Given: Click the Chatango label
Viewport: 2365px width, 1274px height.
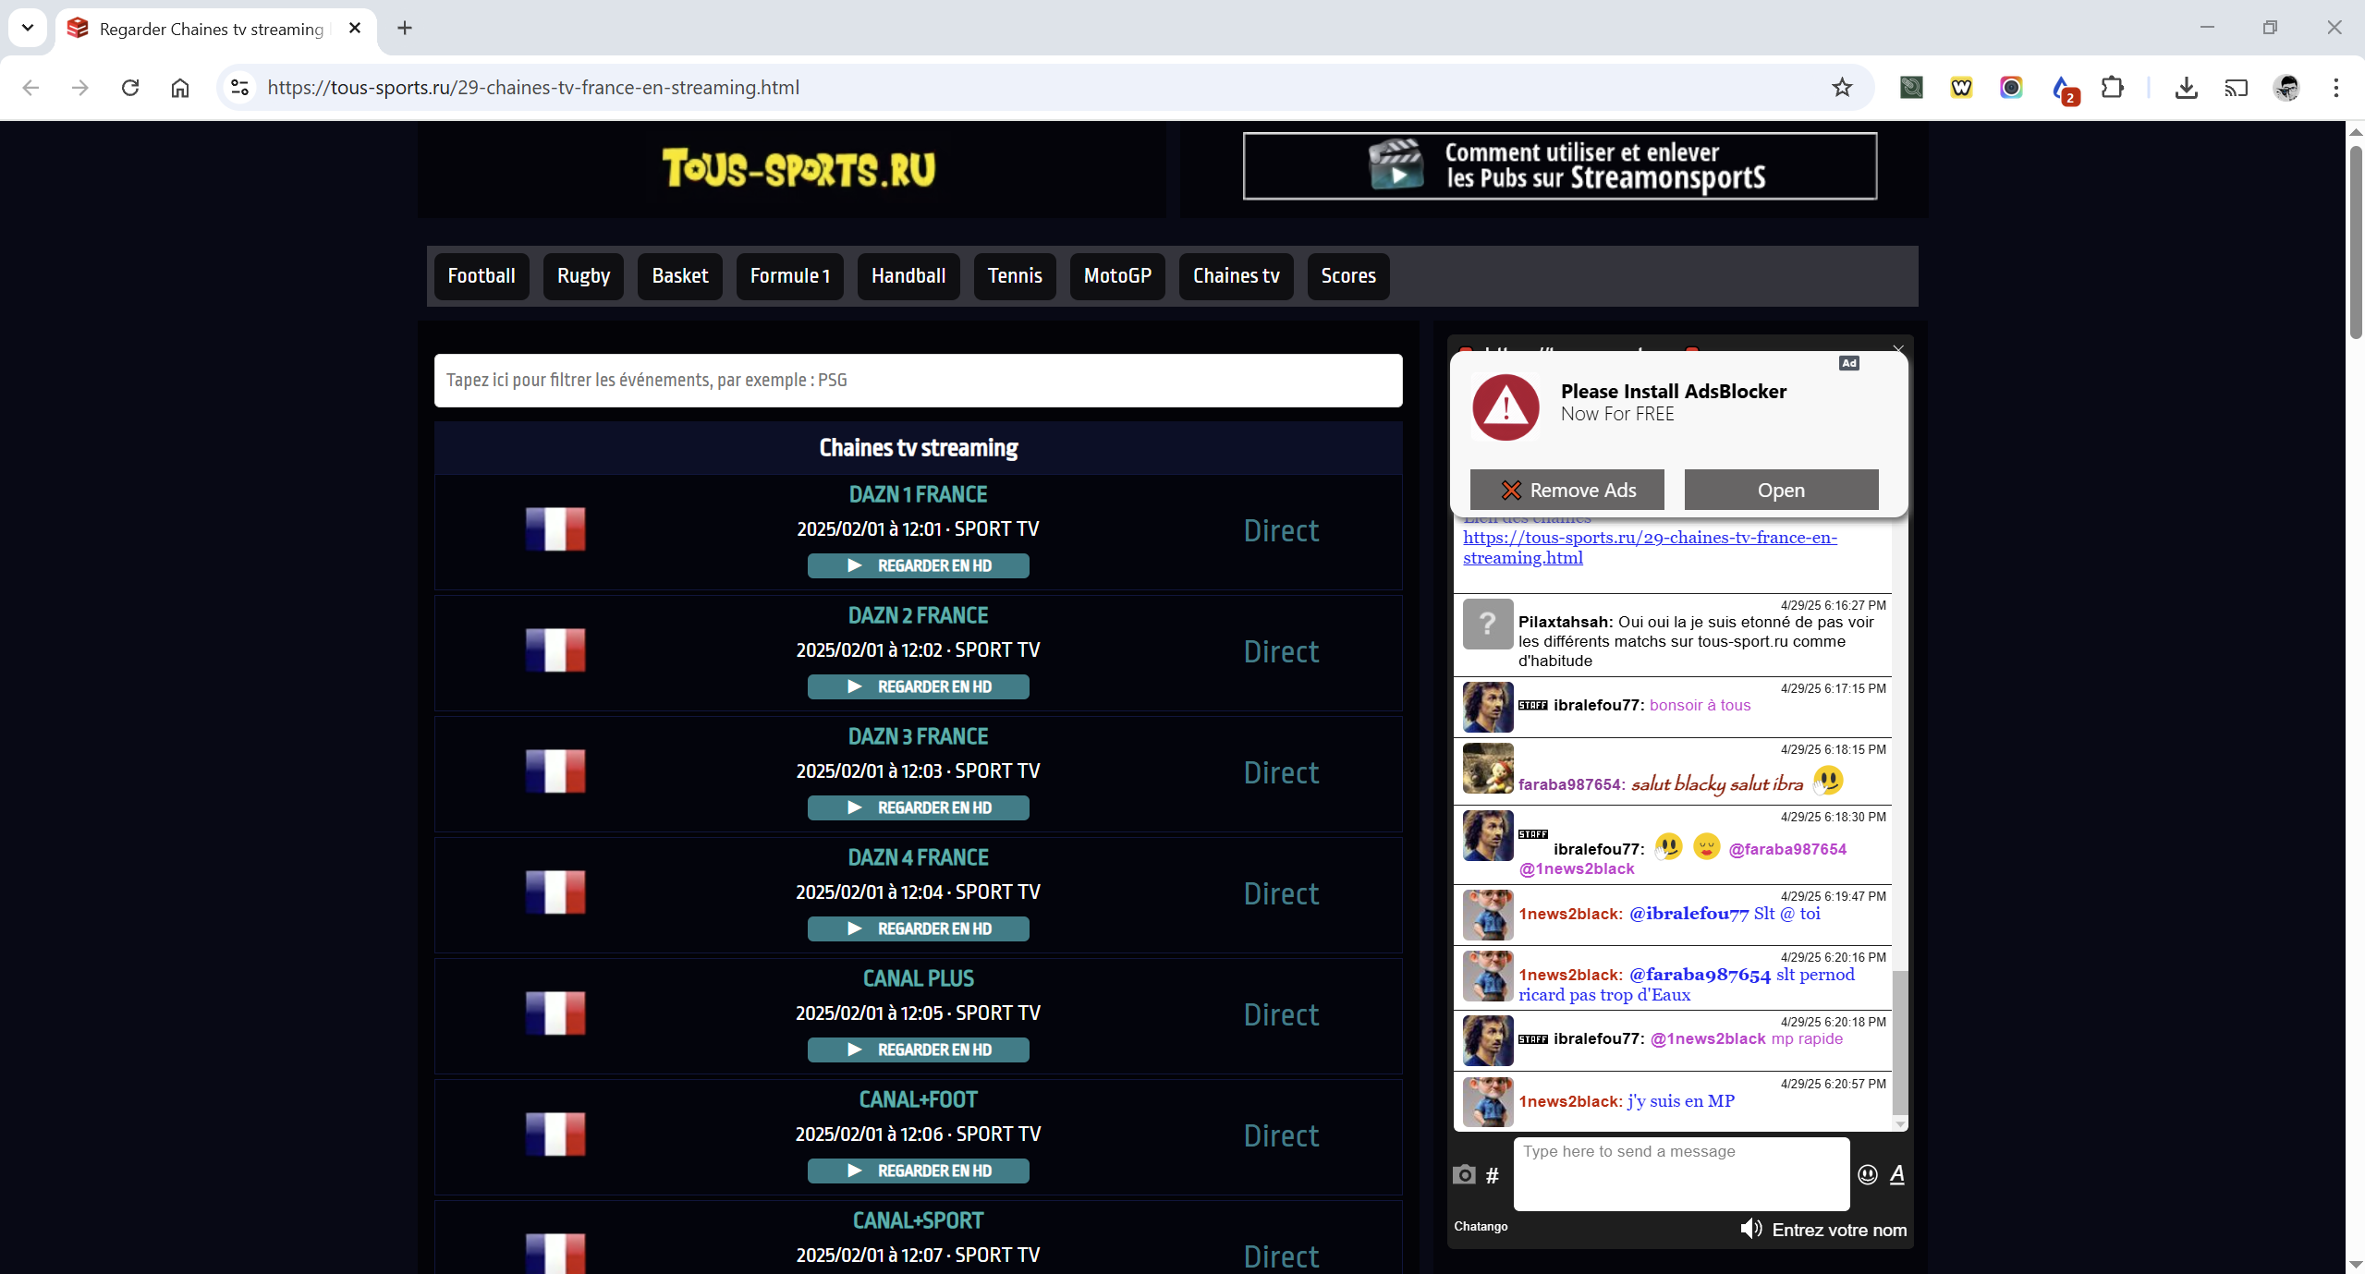Looking at the screenshot, I should [x=1481, y=1226].
